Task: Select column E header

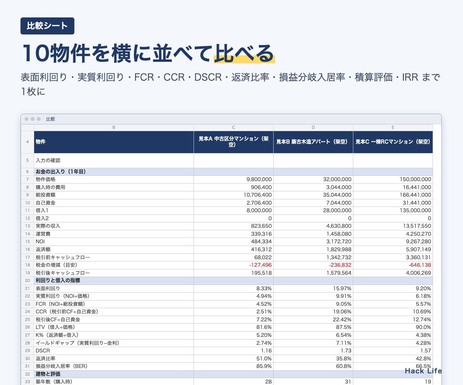Action: tap(393, 127)
